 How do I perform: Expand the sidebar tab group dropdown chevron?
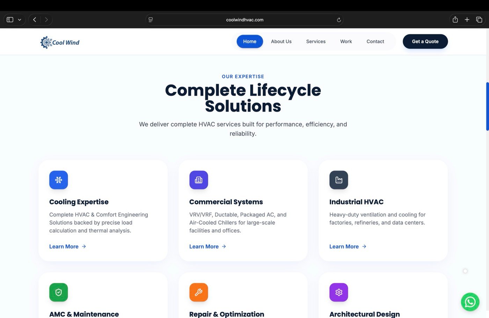tap(20, 20)
